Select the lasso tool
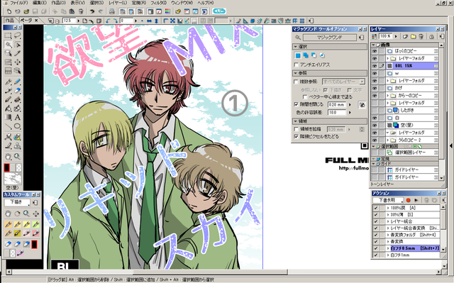Viewport: 454px width, 283px height. coord(17,36)
